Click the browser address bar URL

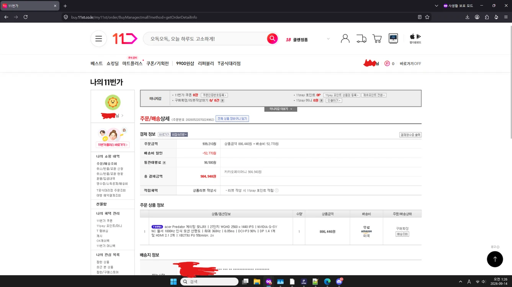tap(134, 17)
